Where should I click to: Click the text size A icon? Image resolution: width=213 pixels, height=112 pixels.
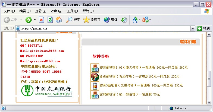tap(135, 20)
